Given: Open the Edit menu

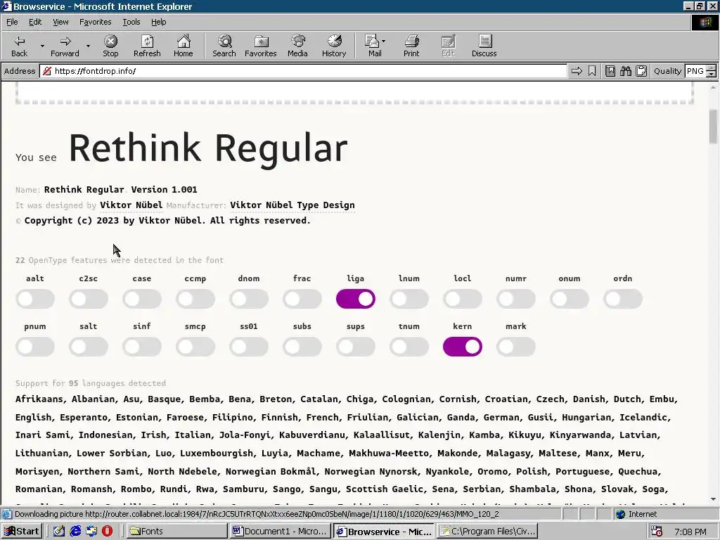Looking at the screenshot, I should tap(35, 22).
